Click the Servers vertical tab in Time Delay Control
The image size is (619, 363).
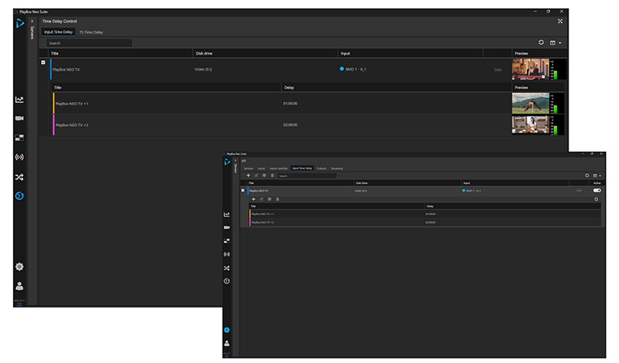[x=32, y=33]
